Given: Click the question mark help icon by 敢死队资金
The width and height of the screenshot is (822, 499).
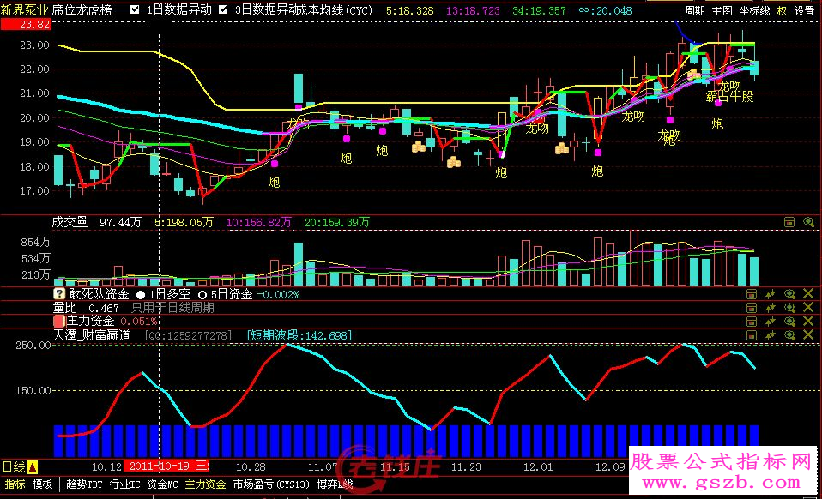Looking at the screenshot, I should click(59, 294).
